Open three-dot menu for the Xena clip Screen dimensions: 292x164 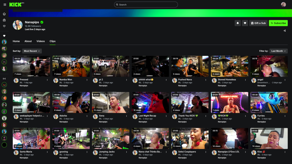pyautogui.click(x=126, y=116)
